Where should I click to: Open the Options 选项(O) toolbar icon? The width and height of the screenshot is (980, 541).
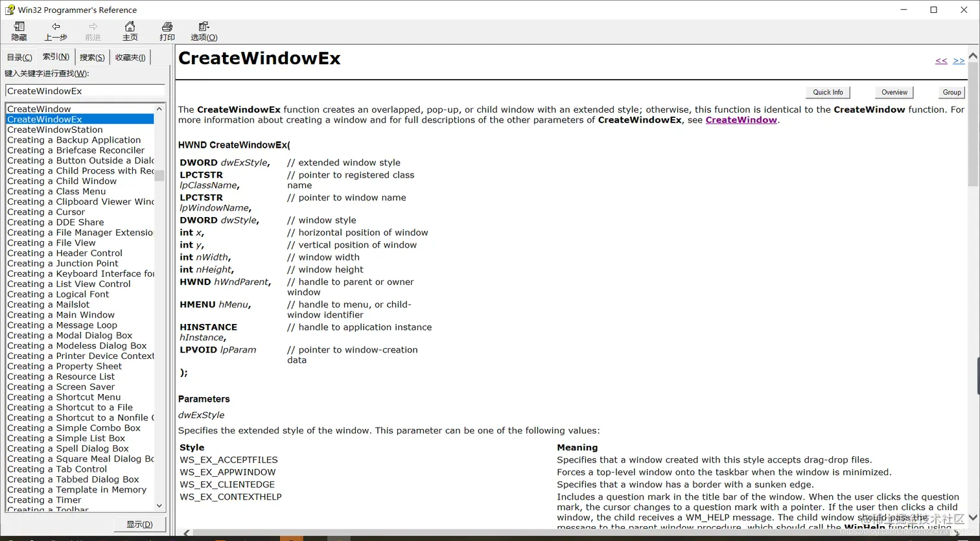point(204,30)
